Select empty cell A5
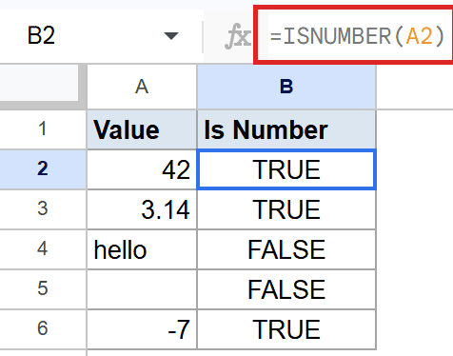Screen dimensions: 453x356 tap(142, 289)
